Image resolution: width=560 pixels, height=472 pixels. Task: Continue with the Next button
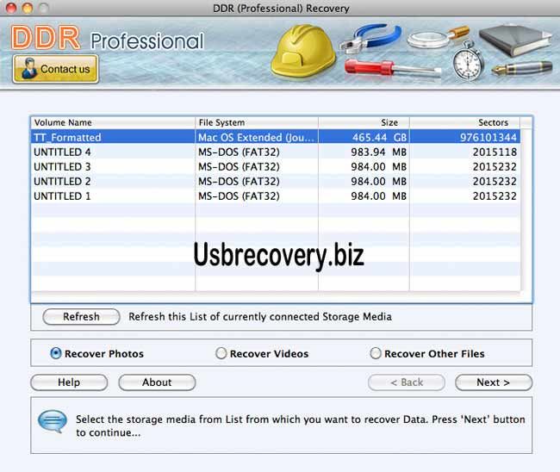tap(494, 382)
